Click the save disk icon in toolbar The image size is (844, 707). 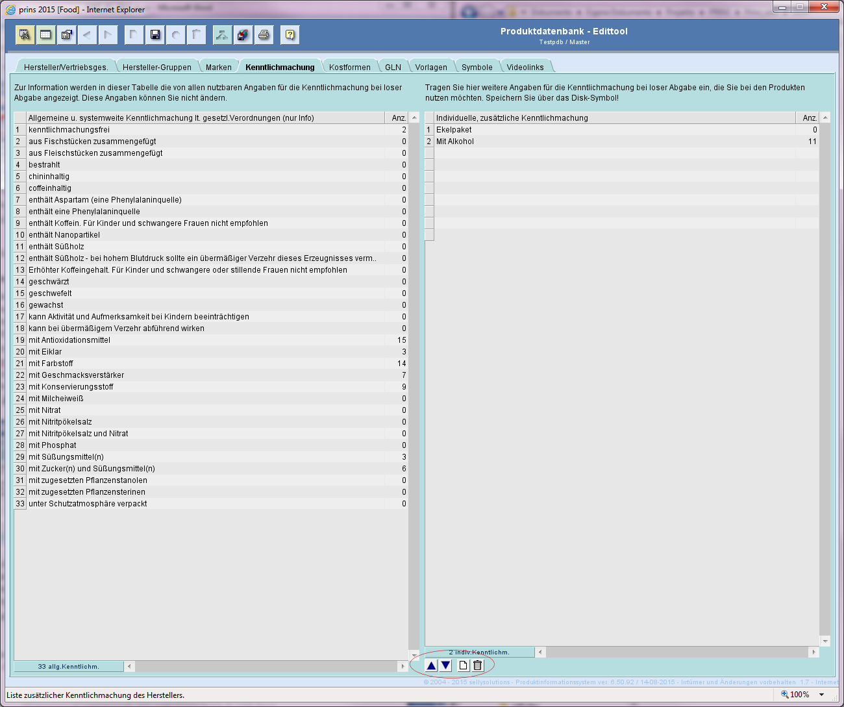pyautogui.click(x=155, y=35)
